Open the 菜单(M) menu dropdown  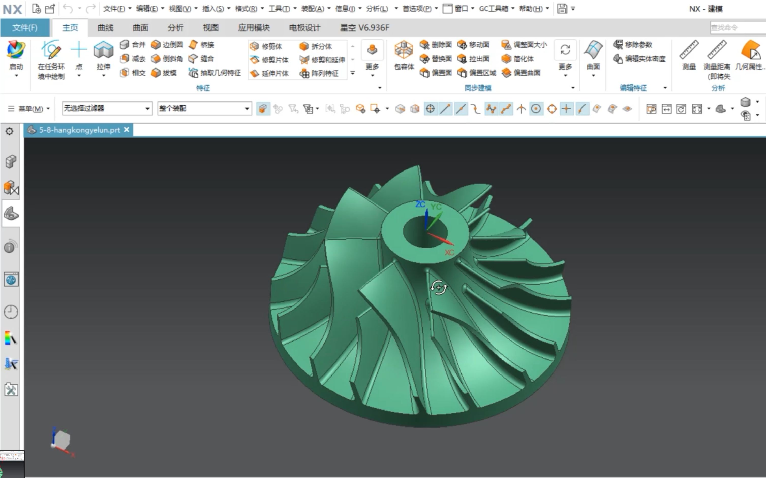click(29, 109)
